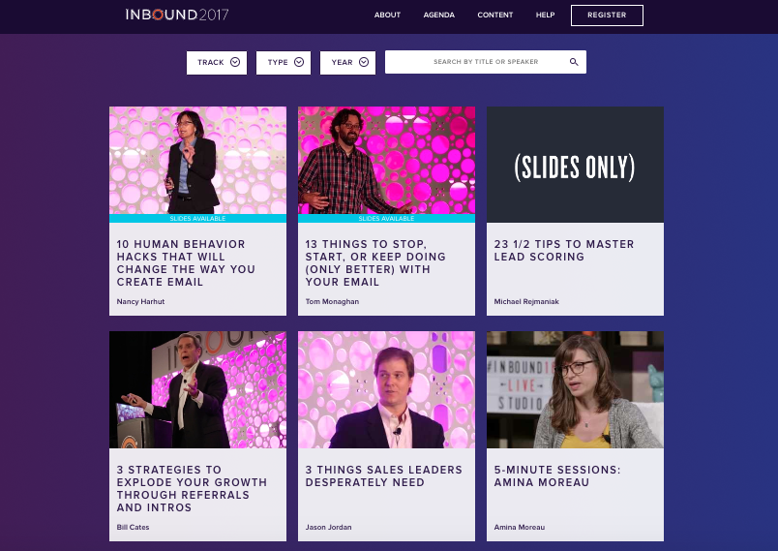Expand the Year filter dropdown
This screenshot has height=551, width=778.
click(347, 63)
